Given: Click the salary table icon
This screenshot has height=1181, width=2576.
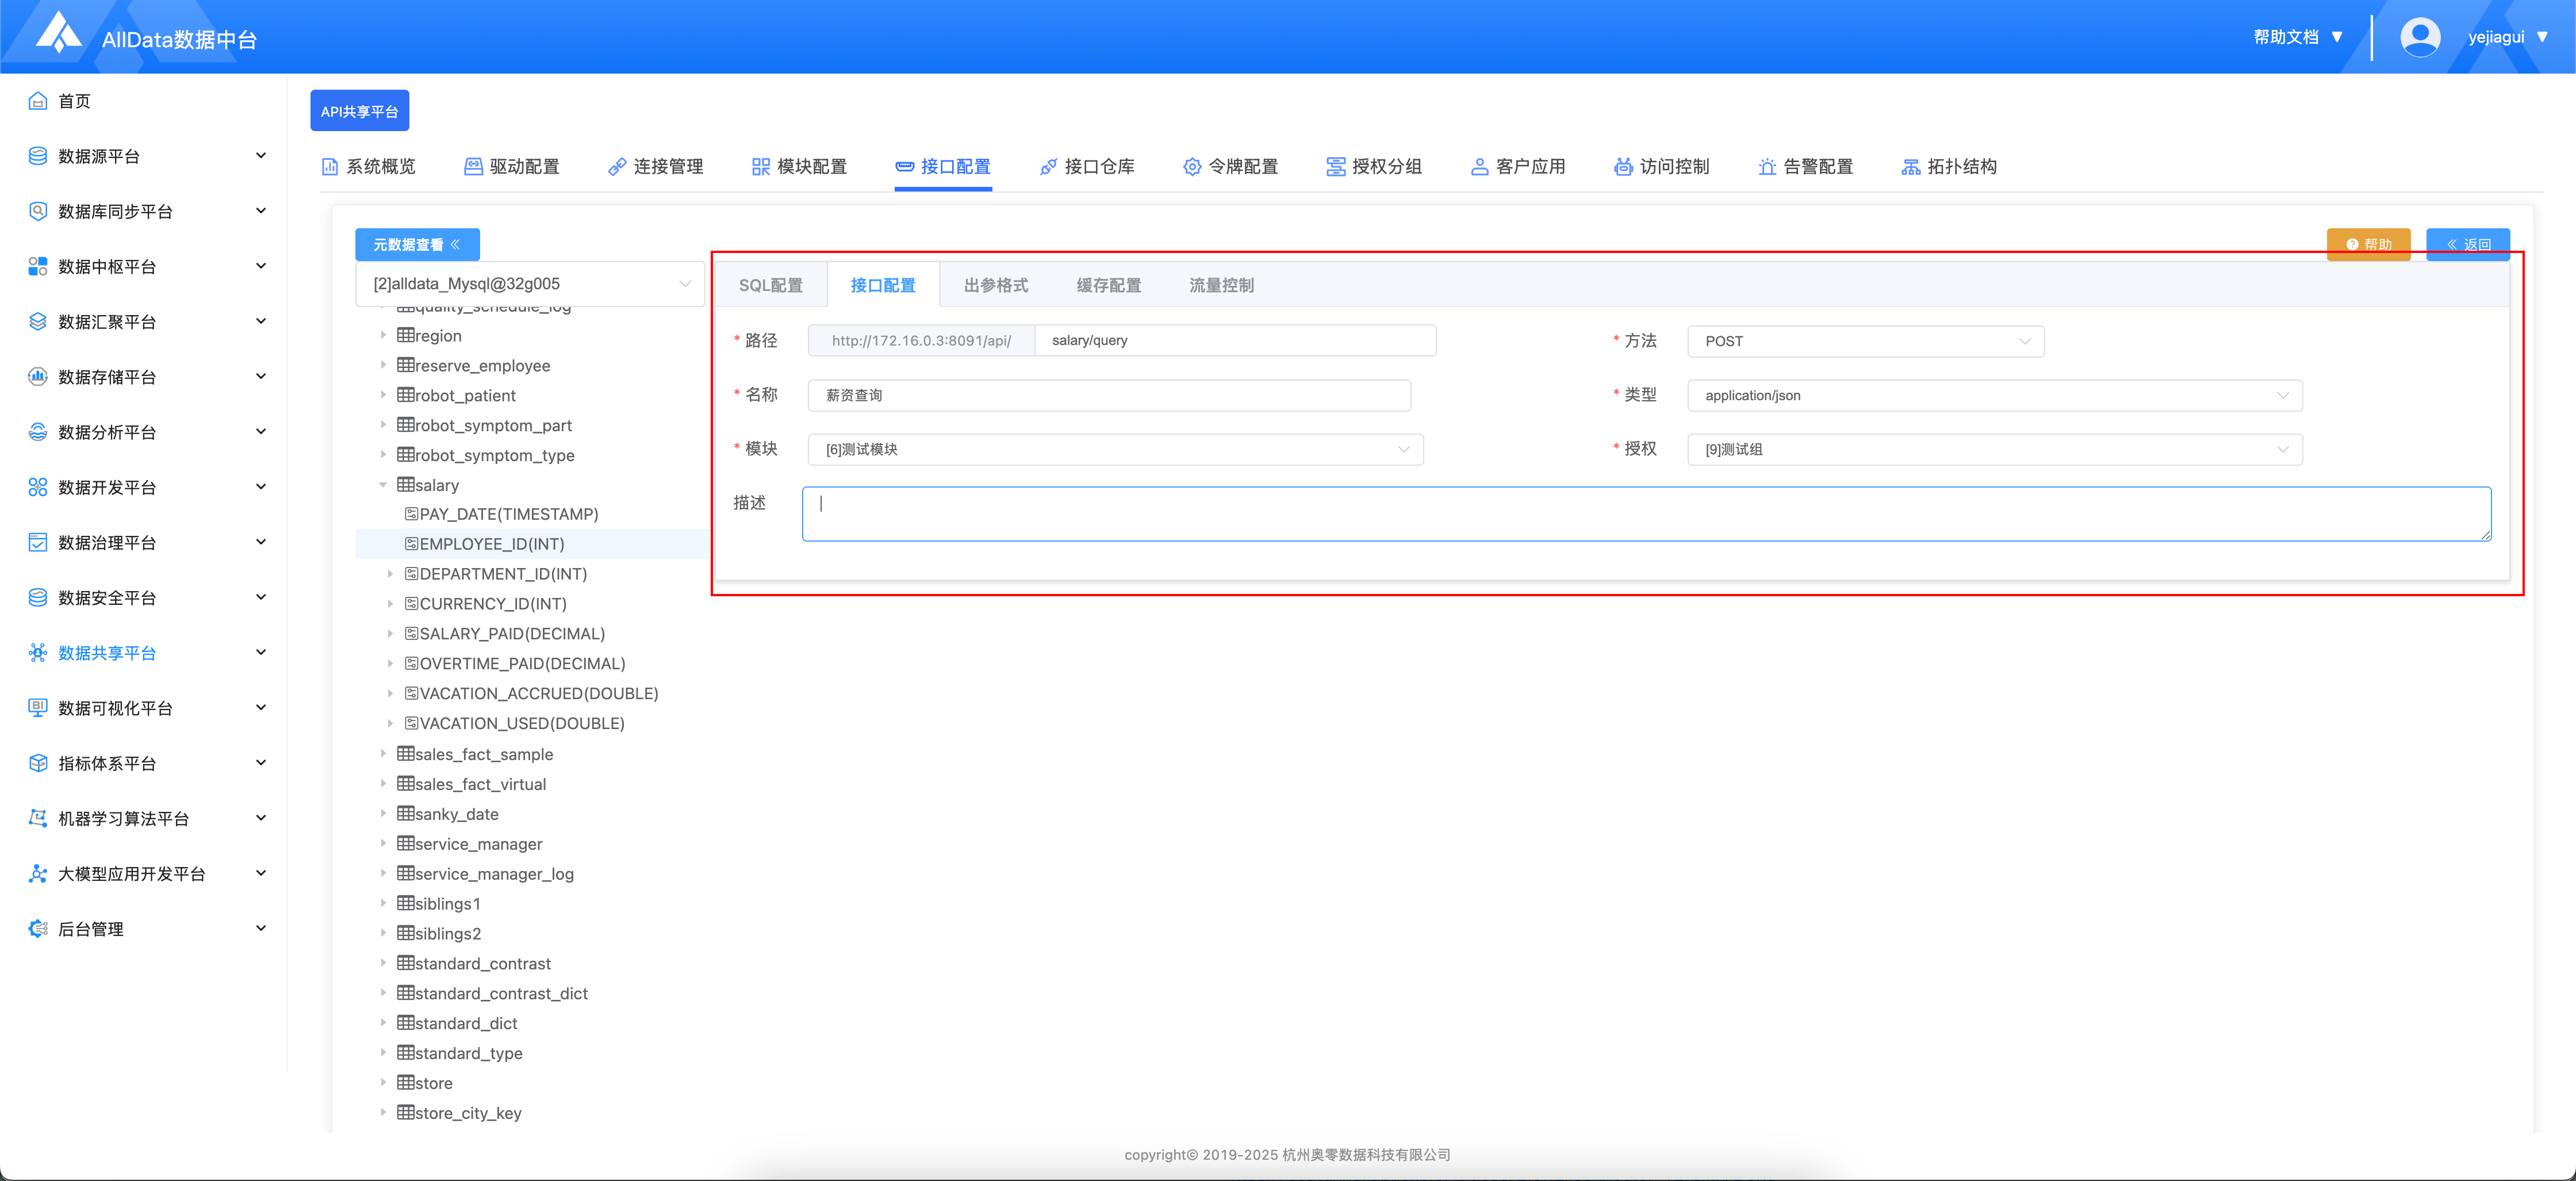Looking at the screenshot, I should pyautogui.click(x=405, y=485).
